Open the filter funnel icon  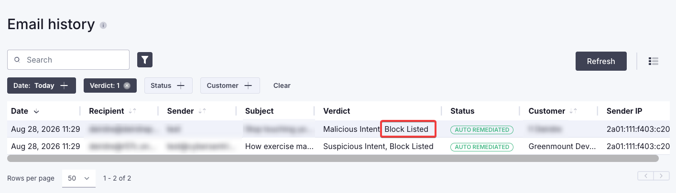coord(145,60)
